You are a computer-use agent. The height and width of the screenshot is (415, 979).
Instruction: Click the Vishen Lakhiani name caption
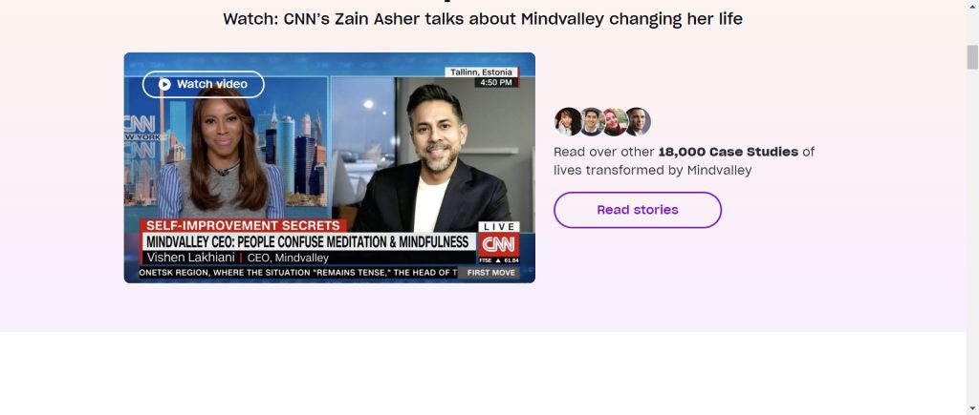click(x=190, y=258)
